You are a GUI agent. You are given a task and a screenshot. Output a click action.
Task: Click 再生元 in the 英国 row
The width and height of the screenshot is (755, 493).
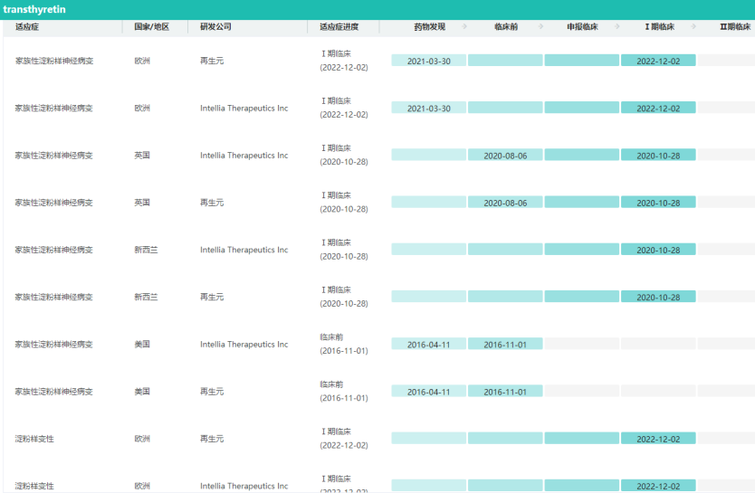tap(212, 203)
